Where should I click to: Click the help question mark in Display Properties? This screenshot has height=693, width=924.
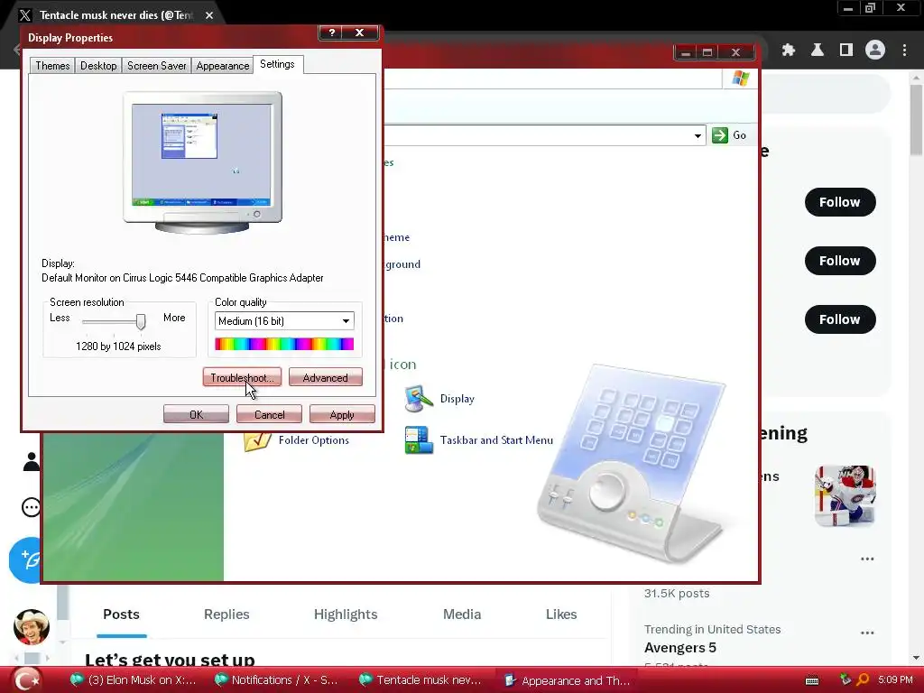[332, 33]
